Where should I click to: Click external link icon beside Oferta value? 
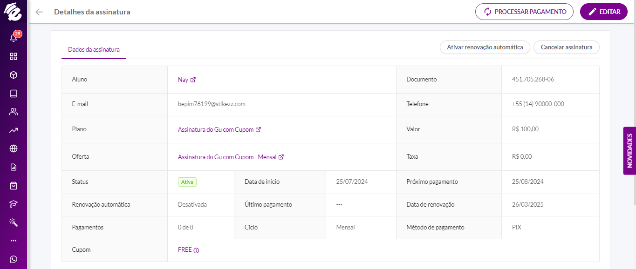pyautogui.click(x=281, y=157)
